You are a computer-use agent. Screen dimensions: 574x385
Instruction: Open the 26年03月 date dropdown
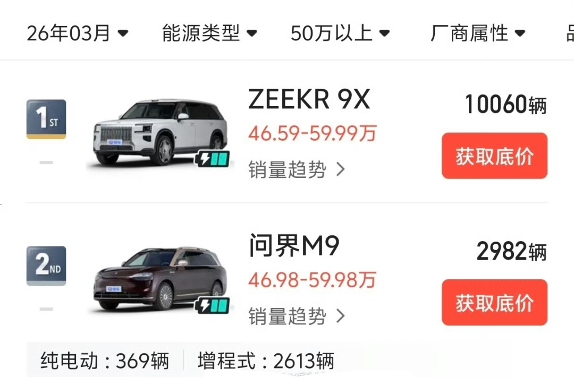click(x=77, y=33)
